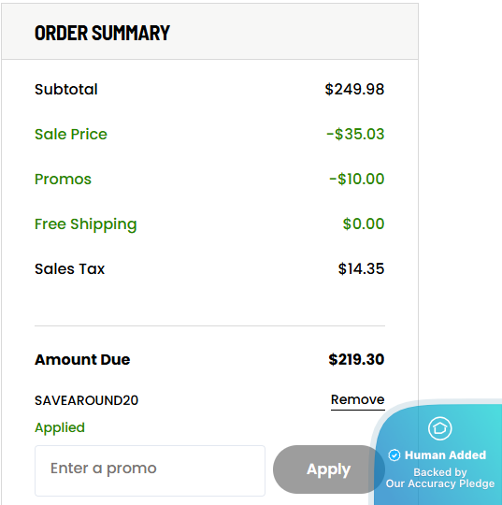Remove the SAVEAROUND20 promo code
This screenshot has width=502, height=505.
[358, 400]
